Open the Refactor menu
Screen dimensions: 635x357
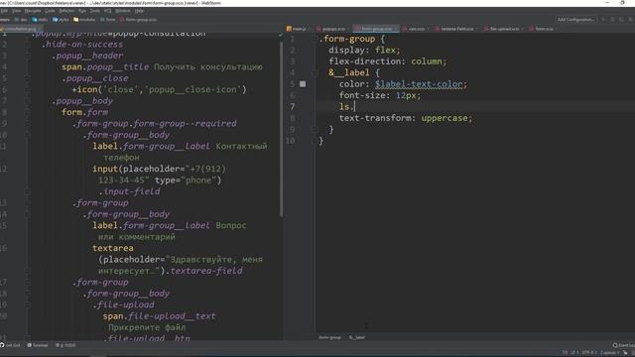click(x=66, y=11)
